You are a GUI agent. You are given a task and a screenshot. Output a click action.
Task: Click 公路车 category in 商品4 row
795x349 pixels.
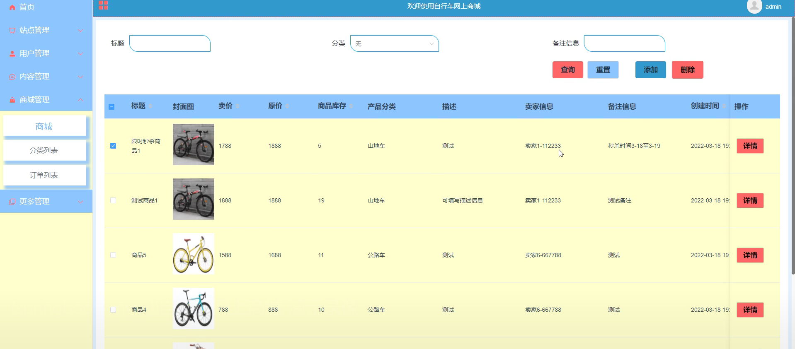click(376, 310)
